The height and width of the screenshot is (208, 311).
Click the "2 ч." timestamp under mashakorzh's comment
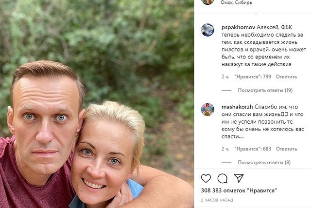click(225, 149)
